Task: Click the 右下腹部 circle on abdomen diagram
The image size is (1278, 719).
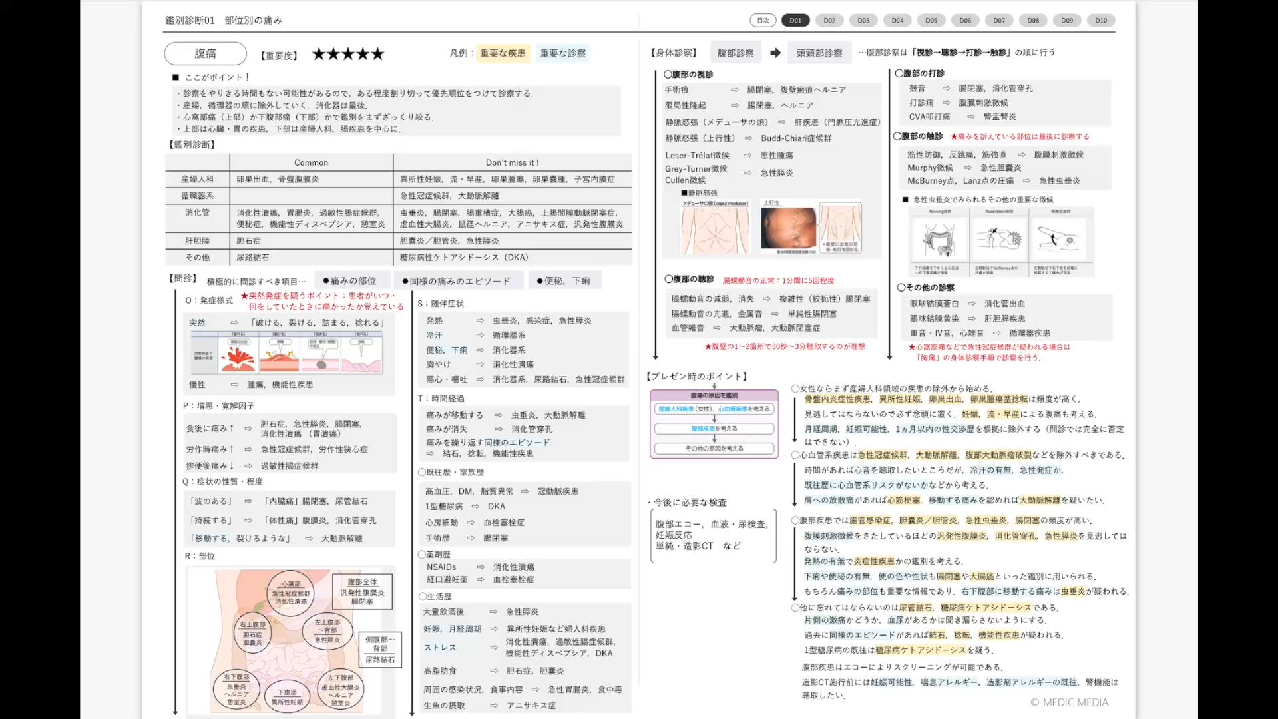Action: point(236,689)
